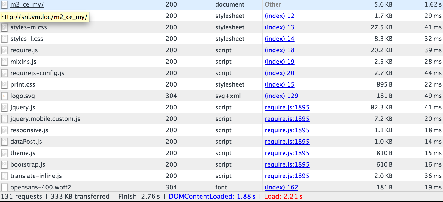Open initiator link (index):20
The height and width of the screenshot is (202, 443).
tap(280, 73)
